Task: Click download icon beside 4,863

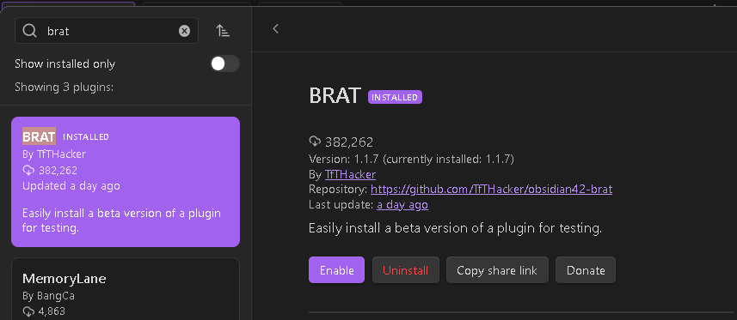Action: 28,311
